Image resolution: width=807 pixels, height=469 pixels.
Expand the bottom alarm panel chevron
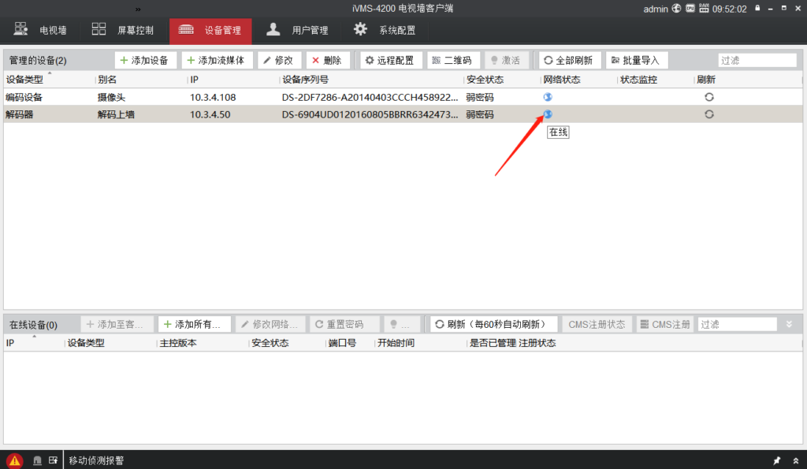click(x=795, y=460)
